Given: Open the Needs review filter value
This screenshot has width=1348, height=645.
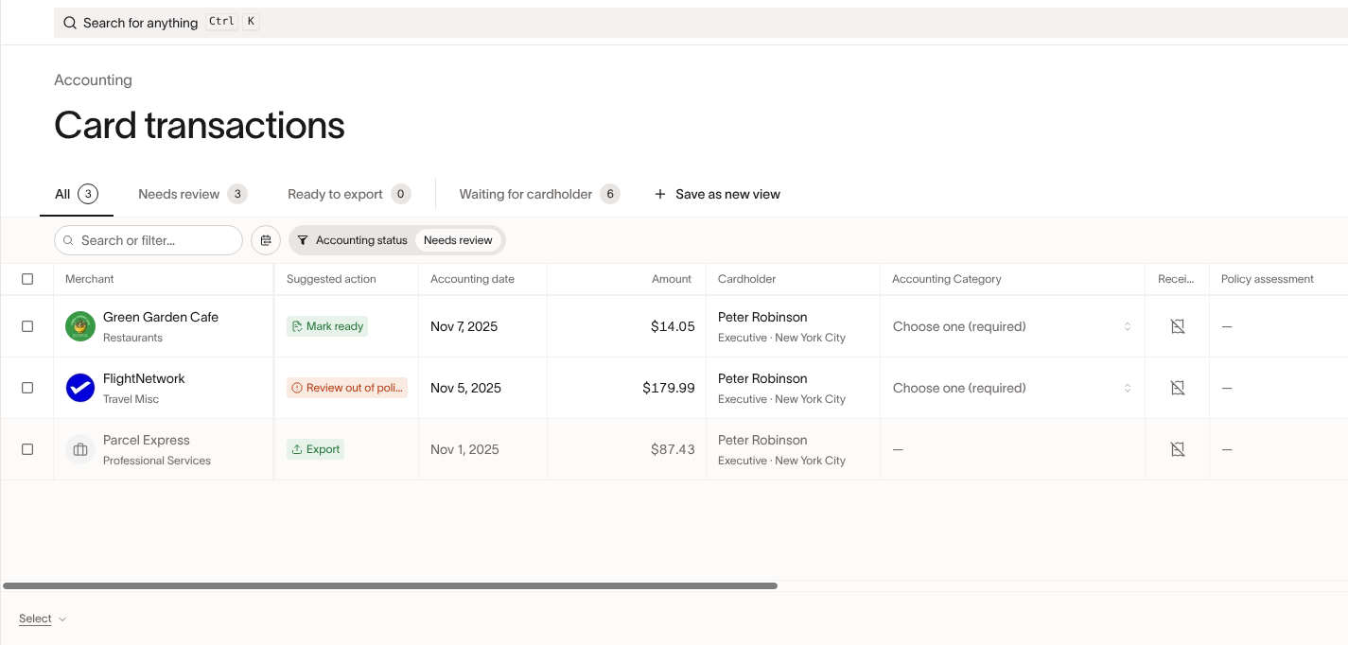Looking at the screenshot, I should click(458, 240).
